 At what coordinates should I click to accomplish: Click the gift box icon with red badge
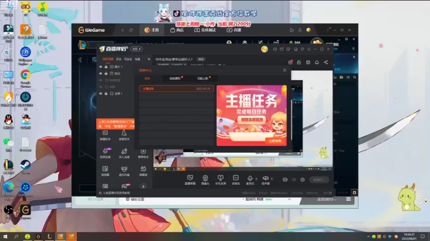pyautogui.click(x=290, y=62)
